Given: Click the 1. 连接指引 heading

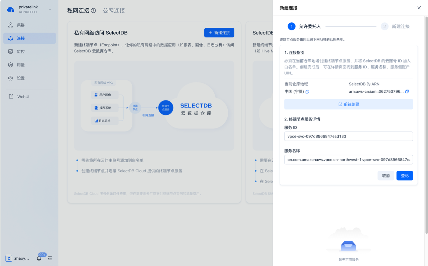Looking at the screenshot, I should click(295, 53).
